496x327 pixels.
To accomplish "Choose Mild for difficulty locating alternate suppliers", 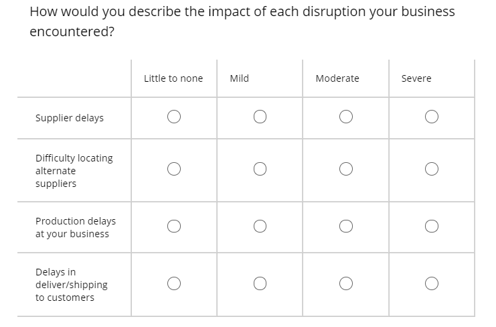I will [260, 169].
